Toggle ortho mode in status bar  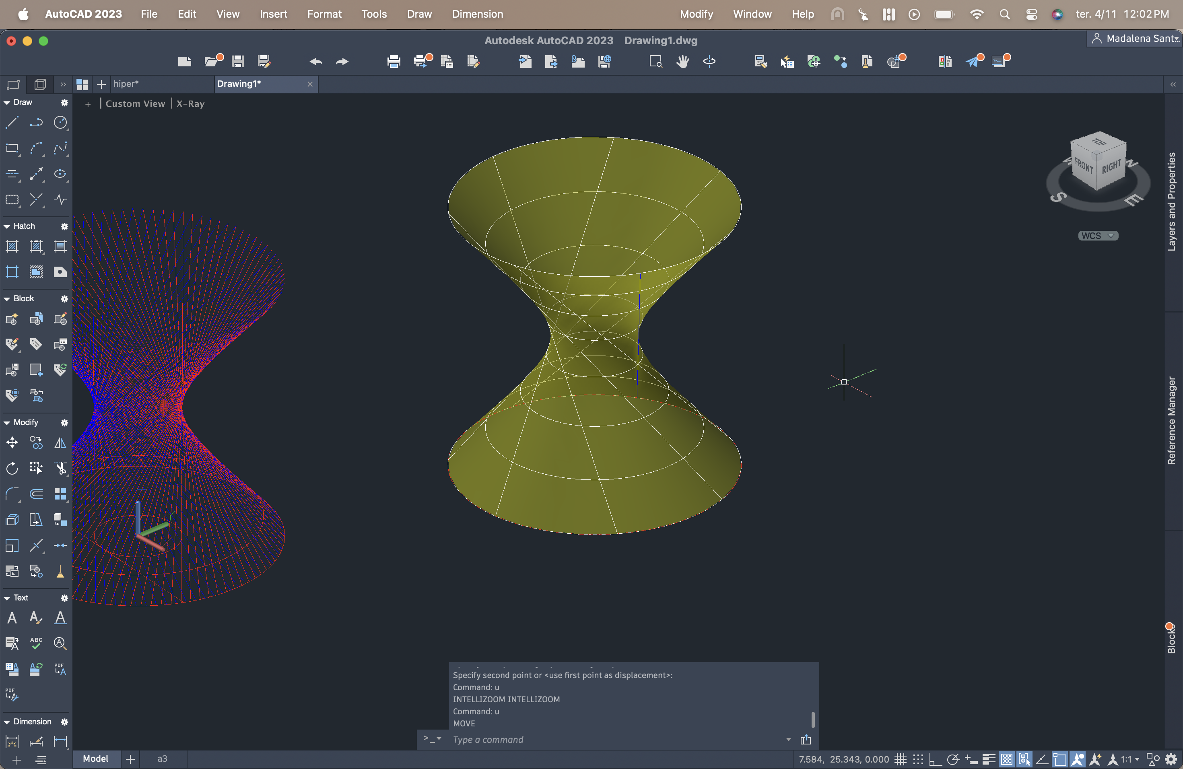click(935, 759)
